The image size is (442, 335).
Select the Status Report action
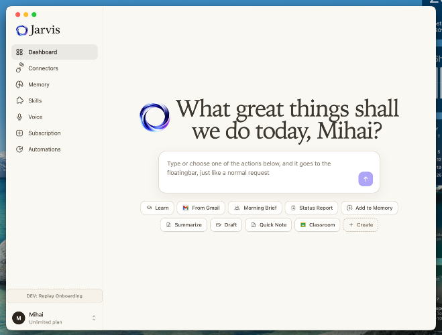pos(311,208)
